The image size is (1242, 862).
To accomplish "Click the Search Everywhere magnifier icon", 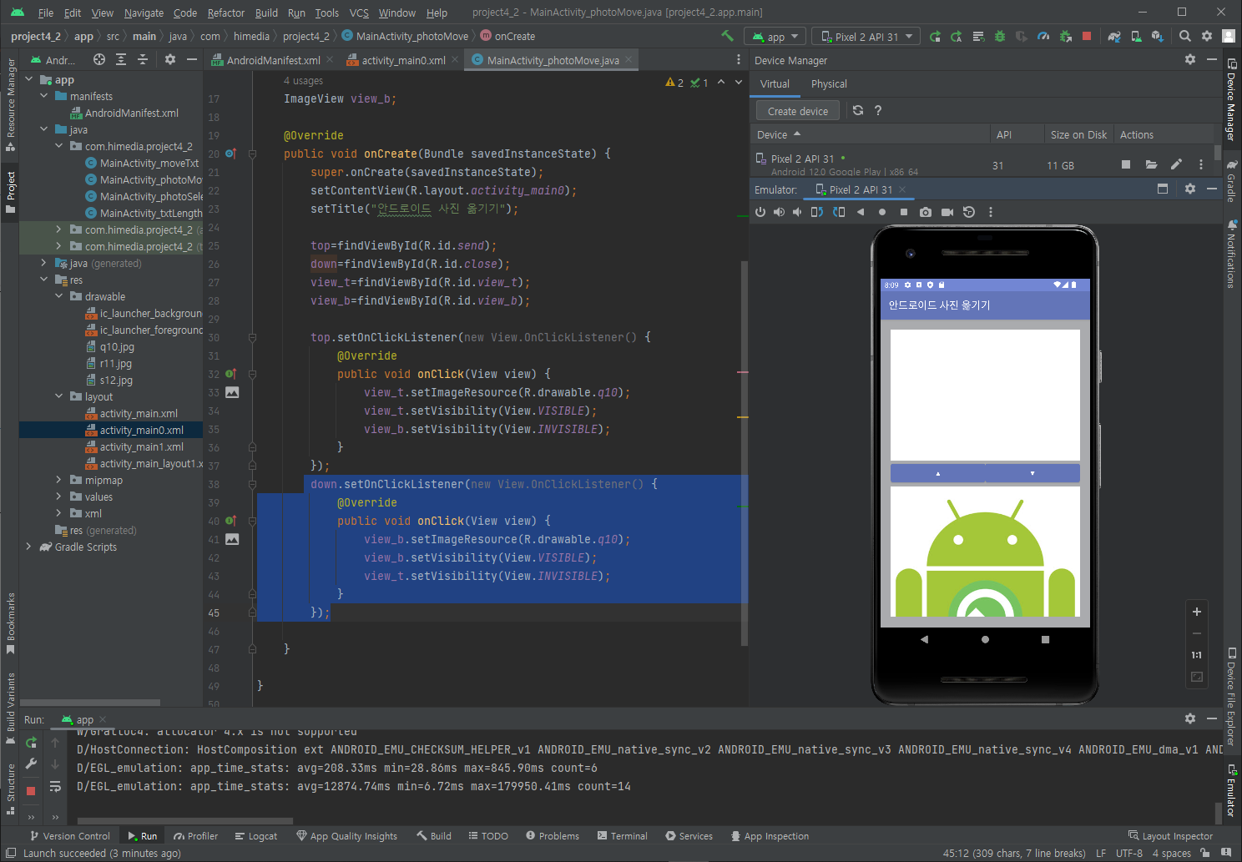I will 1184,36.
